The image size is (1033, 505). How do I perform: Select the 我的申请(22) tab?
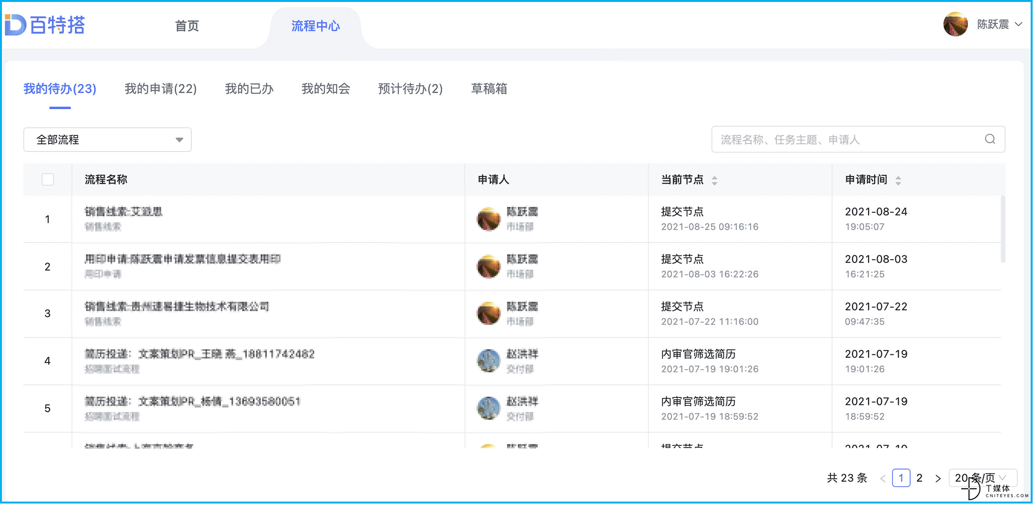pyautogui.click(x=161, y=88)
